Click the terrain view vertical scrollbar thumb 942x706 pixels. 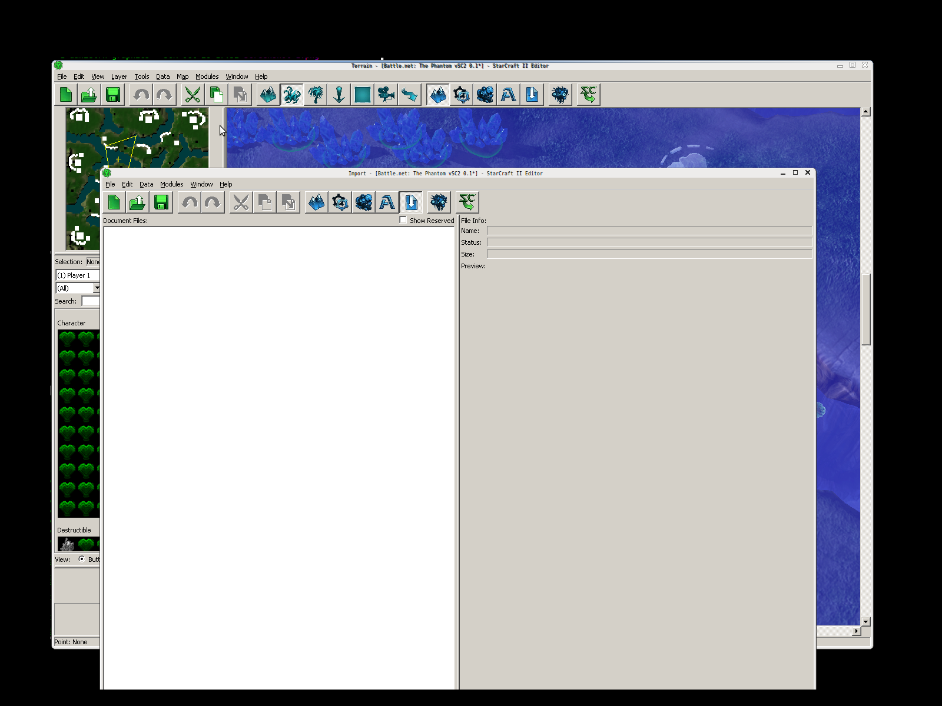point(865,309)
